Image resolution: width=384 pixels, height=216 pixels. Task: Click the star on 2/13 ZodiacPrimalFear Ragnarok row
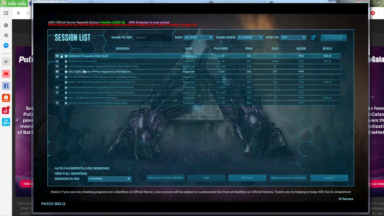[x=66, y=66]
